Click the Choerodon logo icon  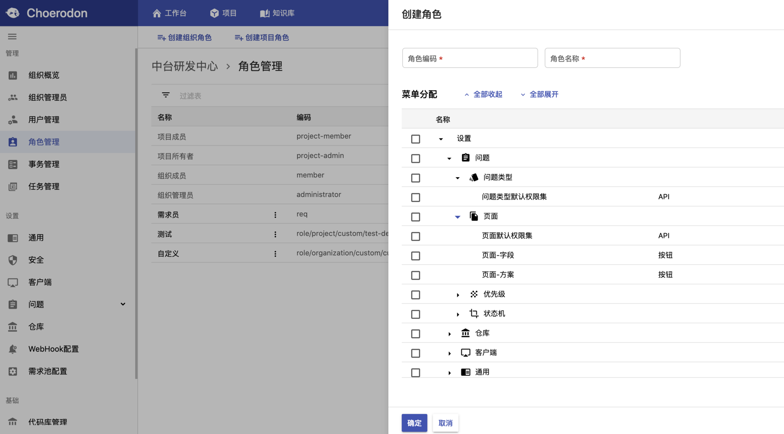pos(13,13)
